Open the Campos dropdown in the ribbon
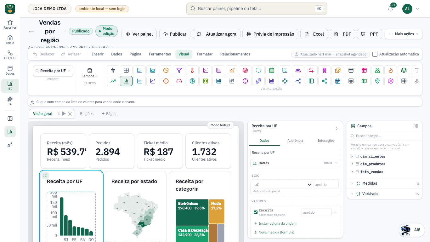430x242 pixels. click(90, 73)
